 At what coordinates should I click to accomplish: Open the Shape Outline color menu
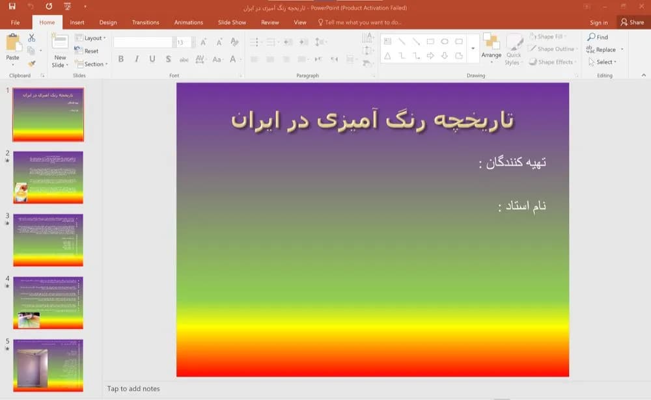(x=553, y=49)
